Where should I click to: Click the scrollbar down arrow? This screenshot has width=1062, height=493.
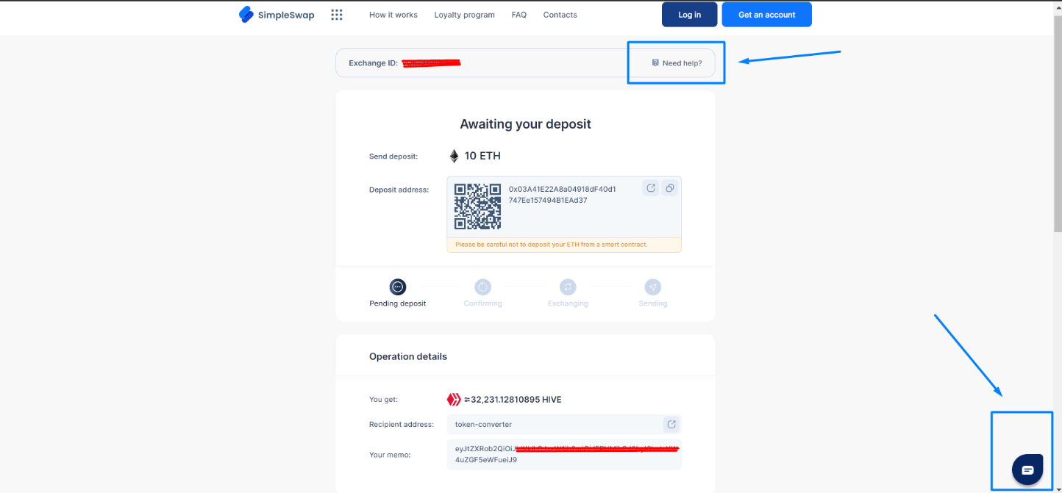click(x=1058, y=489)
